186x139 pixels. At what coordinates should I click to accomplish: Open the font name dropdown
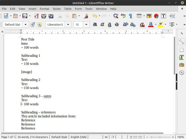pyautogui.click(x=68, y=24)
